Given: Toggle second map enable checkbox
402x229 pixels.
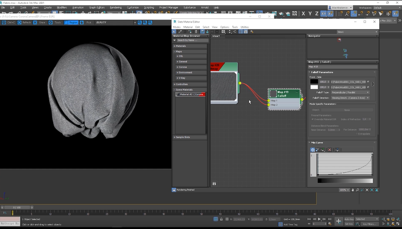Looking at the screenshot, I should [x=368, y=87].
